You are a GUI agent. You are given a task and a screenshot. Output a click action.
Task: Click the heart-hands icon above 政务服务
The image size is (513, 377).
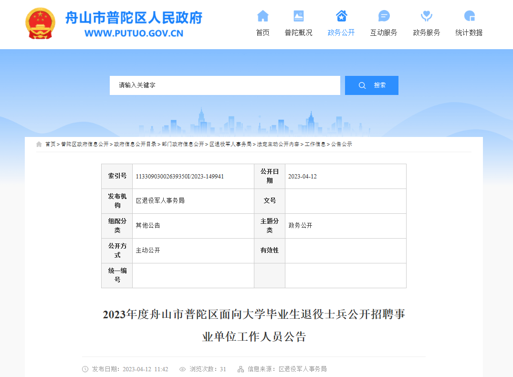tap(427, 16)
